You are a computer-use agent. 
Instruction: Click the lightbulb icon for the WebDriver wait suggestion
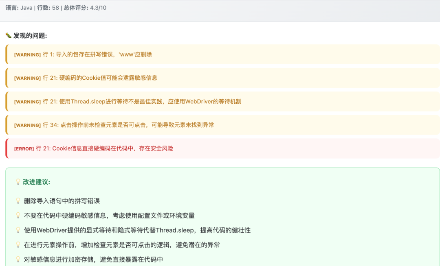pos(18,230)
